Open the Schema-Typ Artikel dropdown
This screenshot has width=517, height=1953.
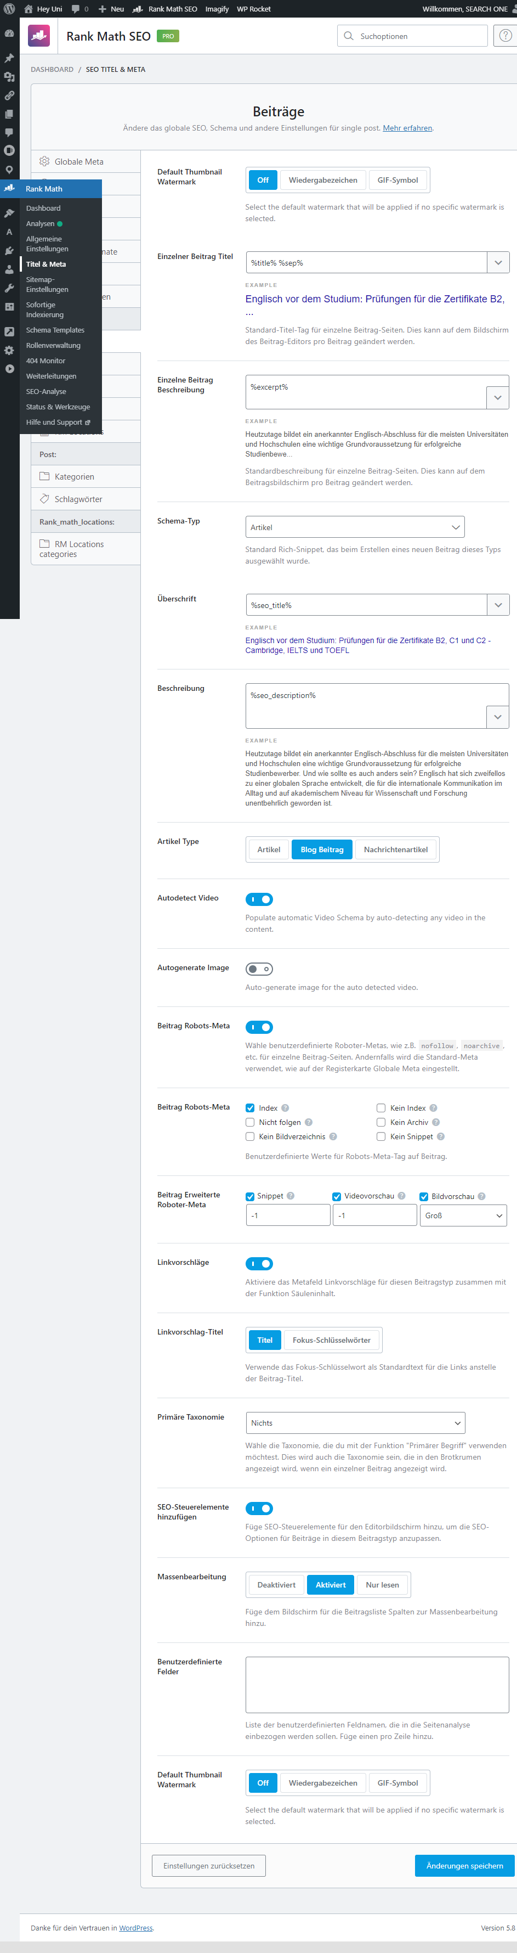pyautogui.click(x=355, y=527)
